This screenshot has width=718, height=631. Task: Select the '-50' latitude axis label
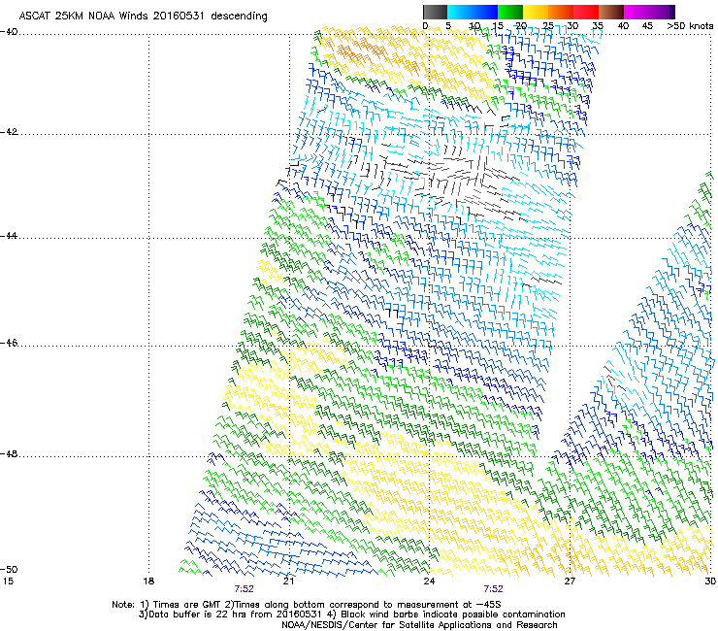point(9,569)
